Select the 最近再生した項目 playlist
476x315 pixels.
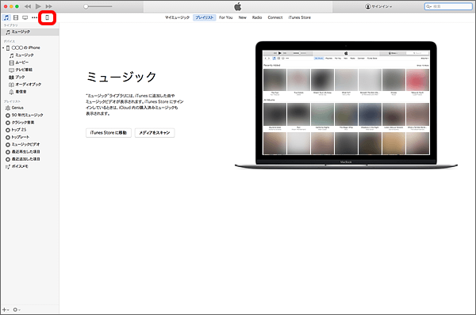pyautogui.click(x=30, y=152)
